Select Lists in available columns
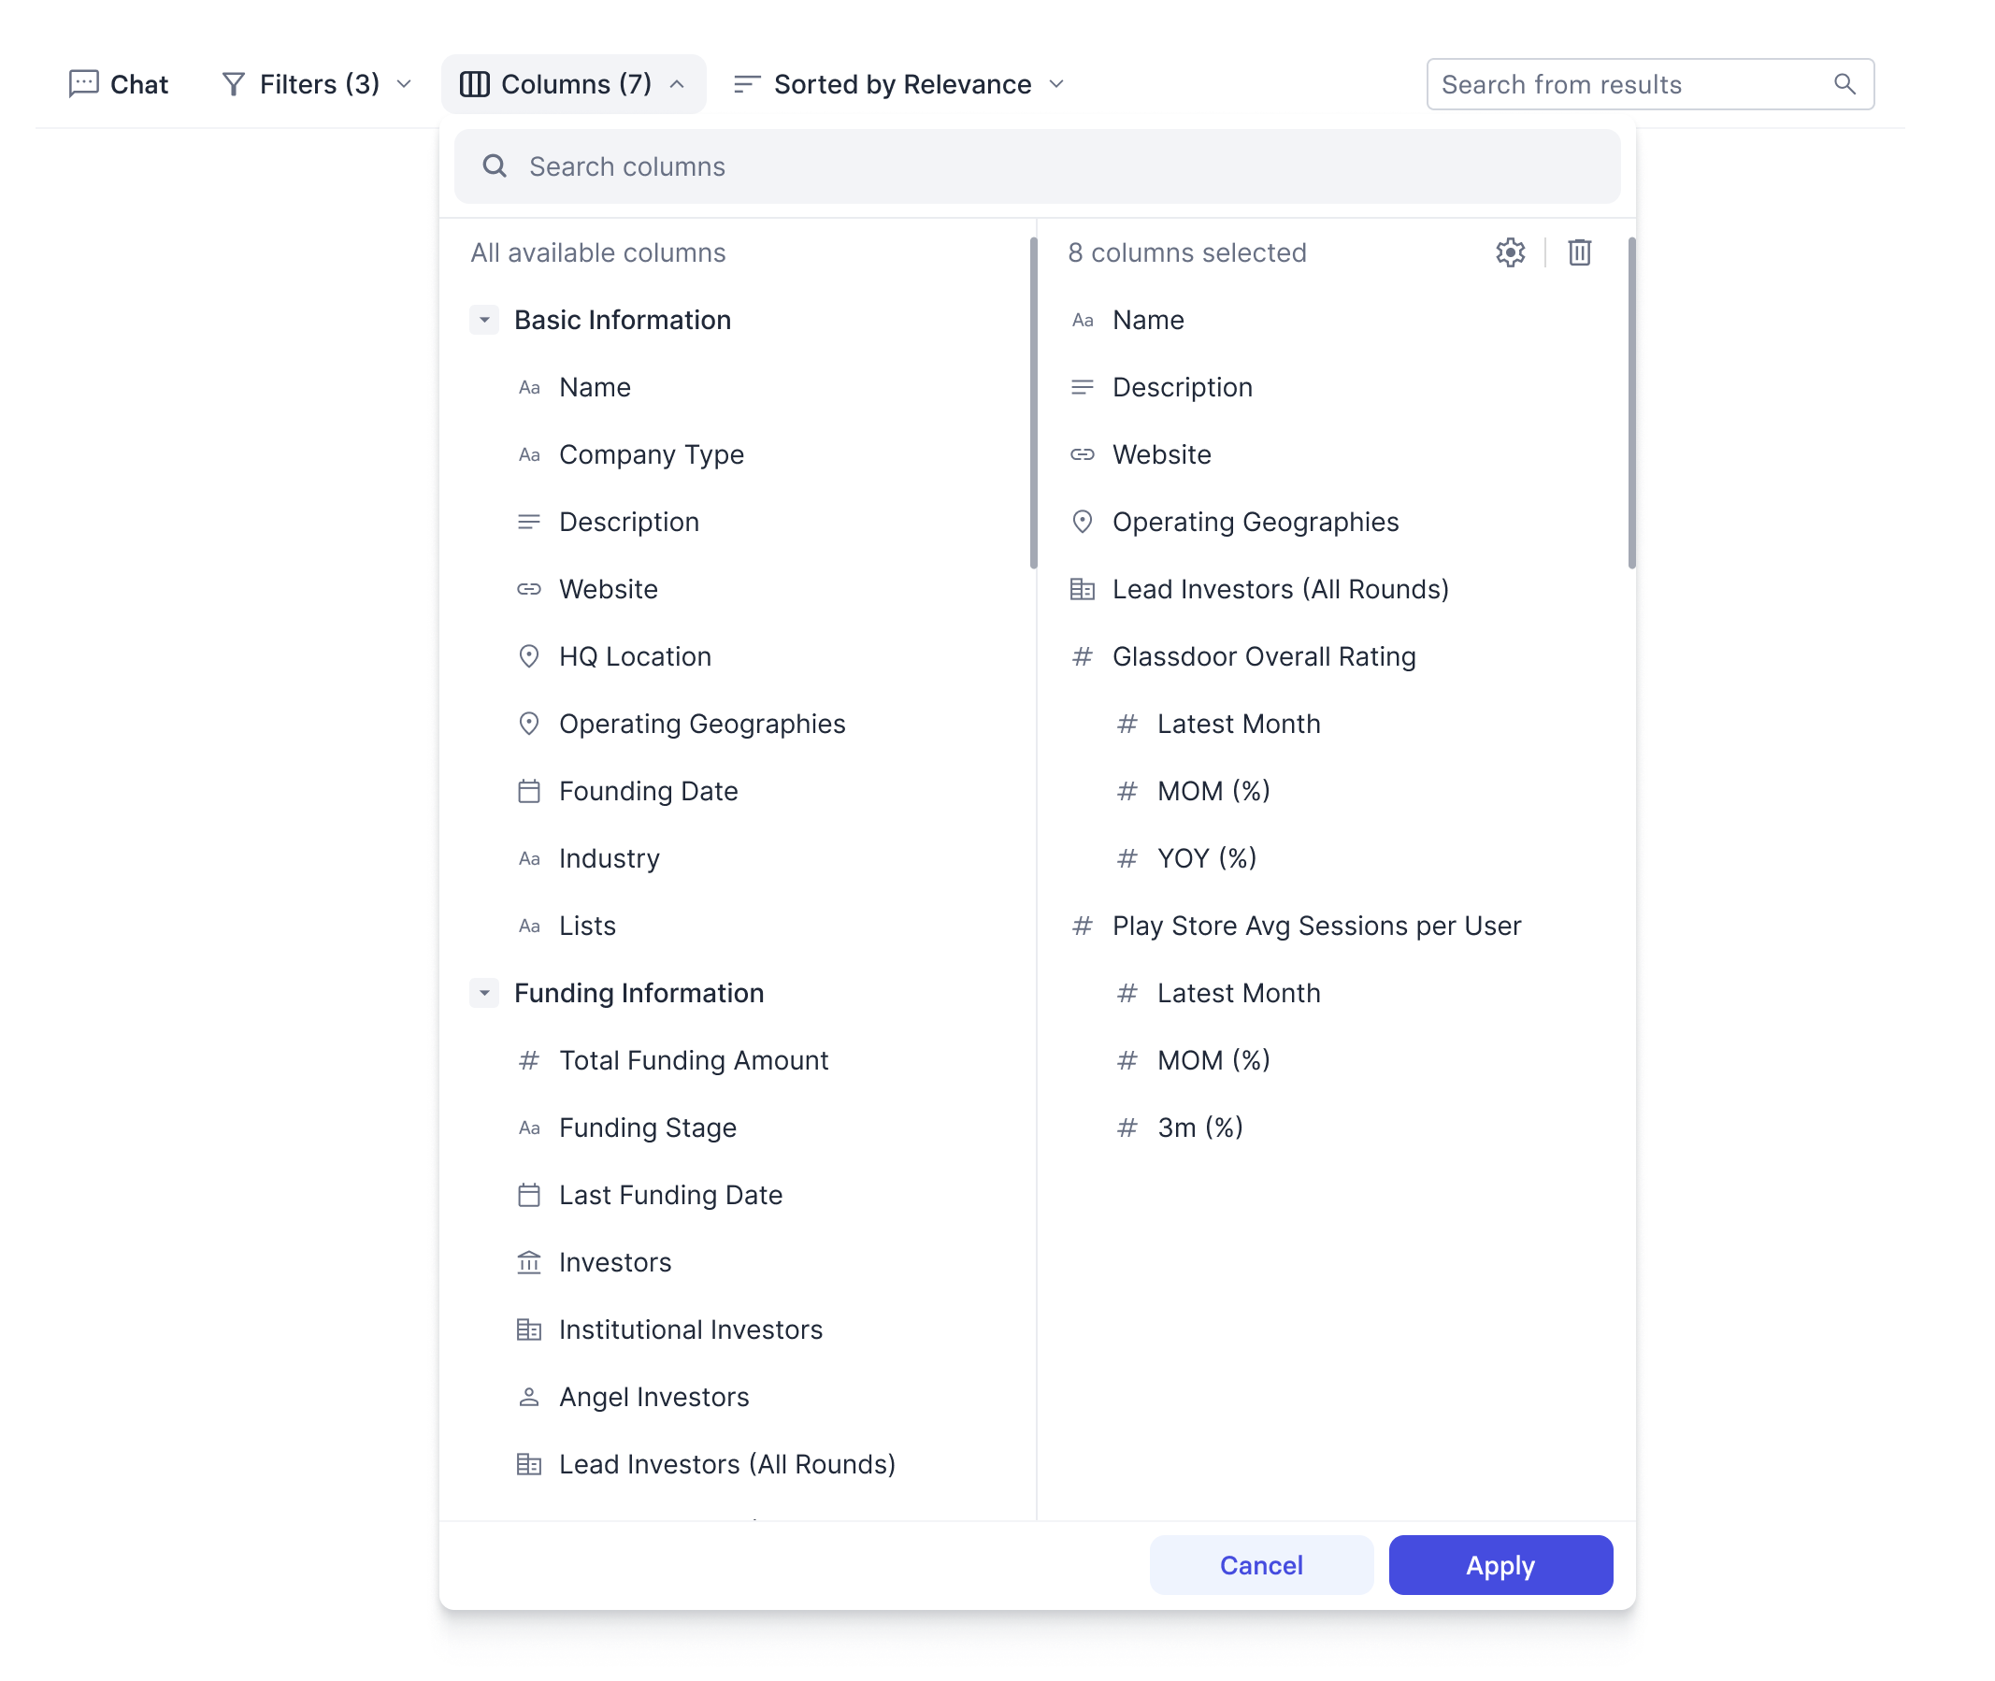1995x1681 pixels. pyautogui.click(x=587, y=927)
